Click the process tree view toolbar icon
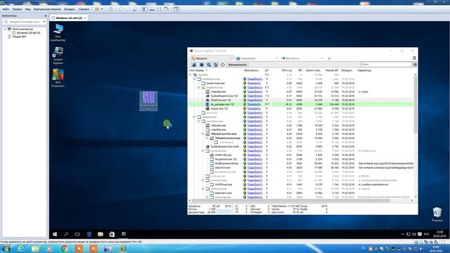 (x=216, y=65)
